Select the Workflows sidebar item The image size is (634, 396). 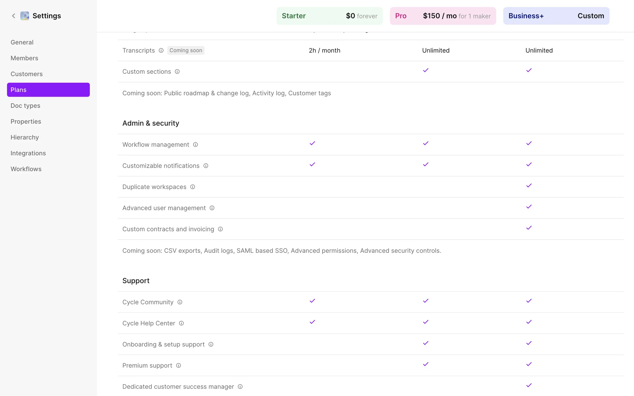tap(26, 169)
